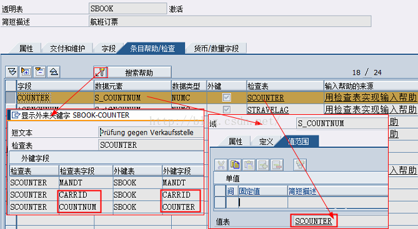Click the 固定值 column header
This screenshot has width=418, height=229.
click(262, 191)
